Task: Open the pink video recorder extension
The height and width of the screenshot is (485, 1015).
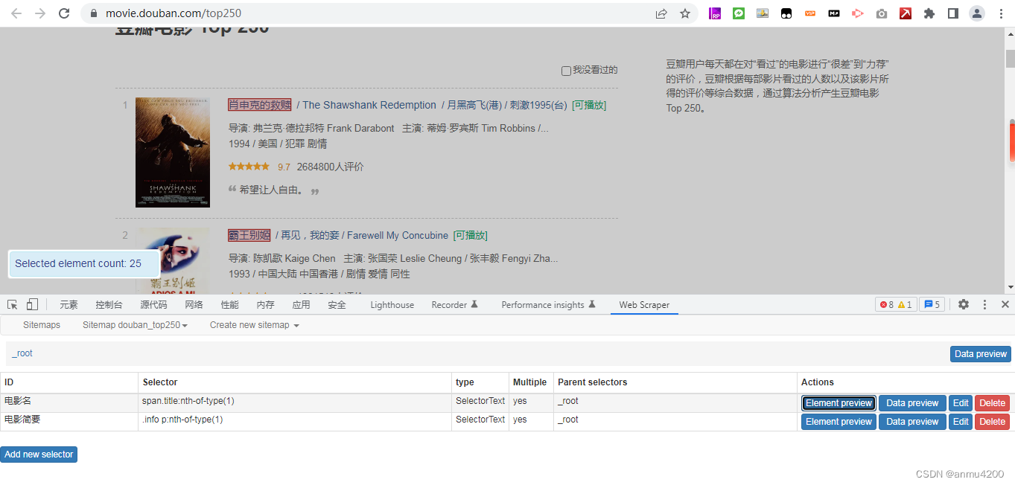Action: tap(858, 13)
